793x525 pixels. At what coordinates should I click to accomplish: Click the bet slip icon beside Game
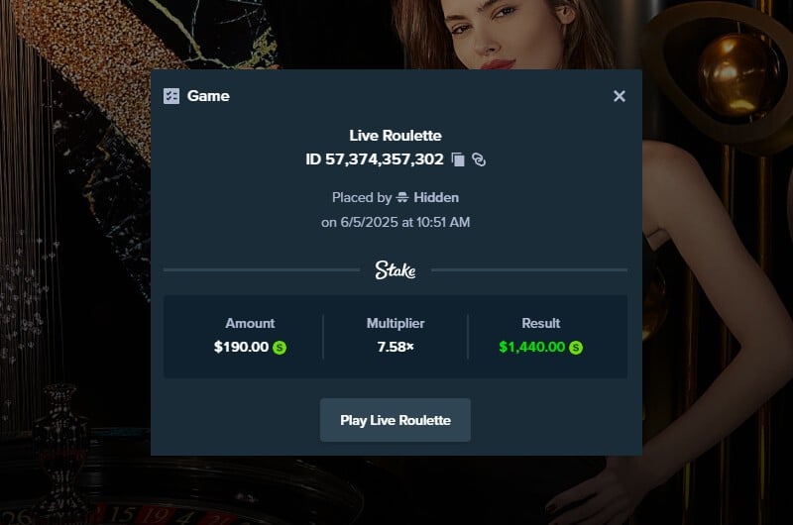click(x=171, y=96)
